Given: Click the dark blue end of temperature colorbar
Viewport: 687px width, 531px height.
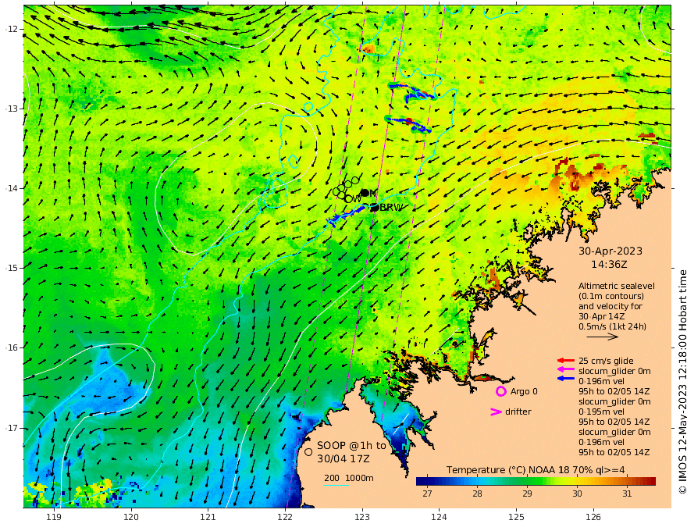Looking at the screenshot, I should coord(422,482).
